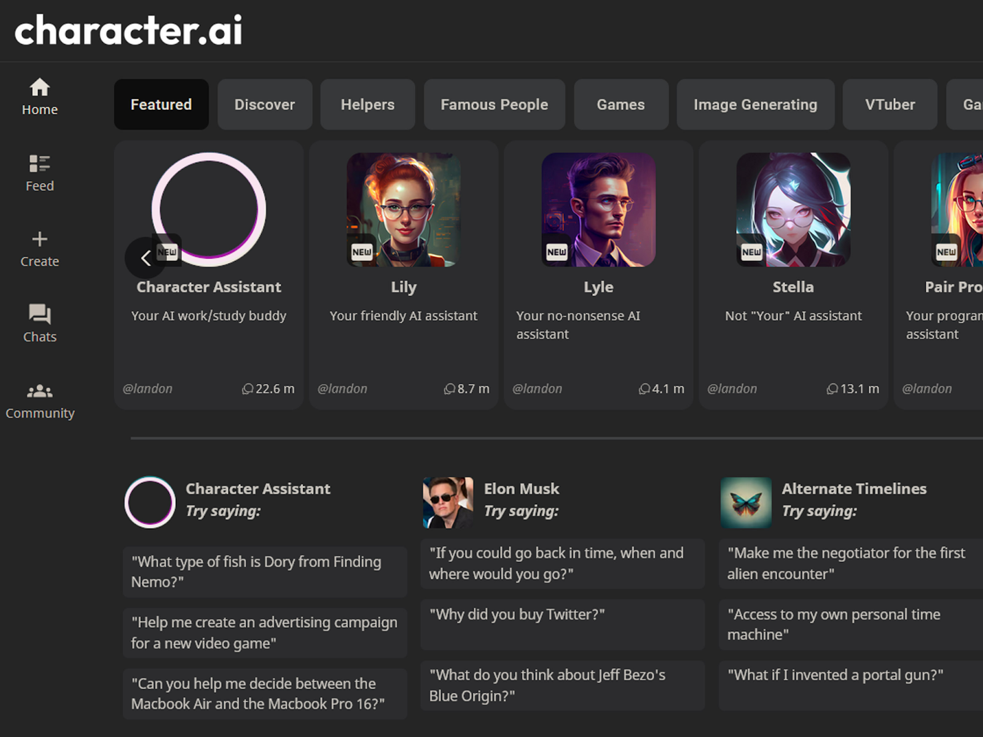Switch to the Image Generating tab
The height and width of the screenshot is (737, 983).
coord(755,104)
